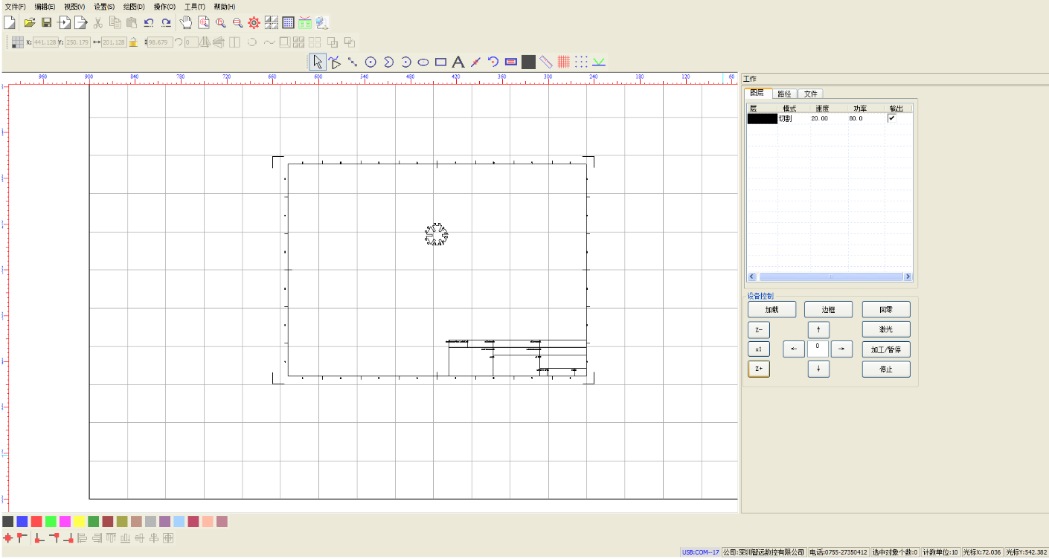Select the arrow pointer tool

318,62
